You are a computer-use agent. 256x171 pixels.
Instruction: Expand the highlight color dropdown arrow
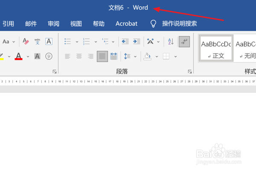pos(9,56)
